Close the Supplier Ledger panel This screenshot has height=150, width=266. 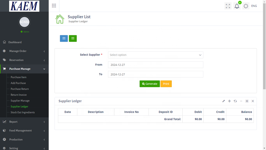pyautogui.click(x=253, y=101)
